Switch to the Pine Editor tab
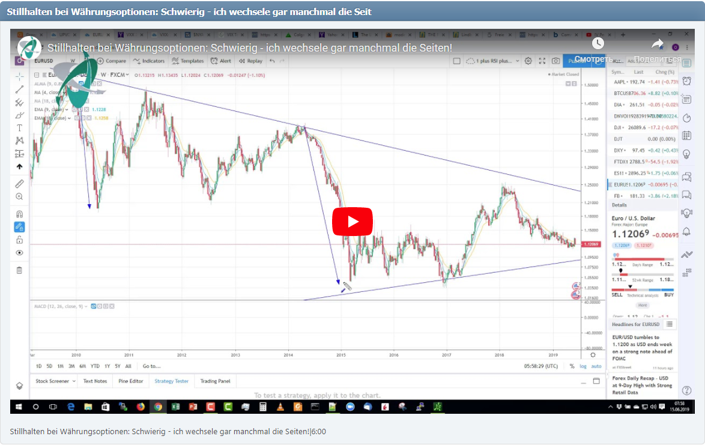 pyautogui.click(x=130, y=381)
